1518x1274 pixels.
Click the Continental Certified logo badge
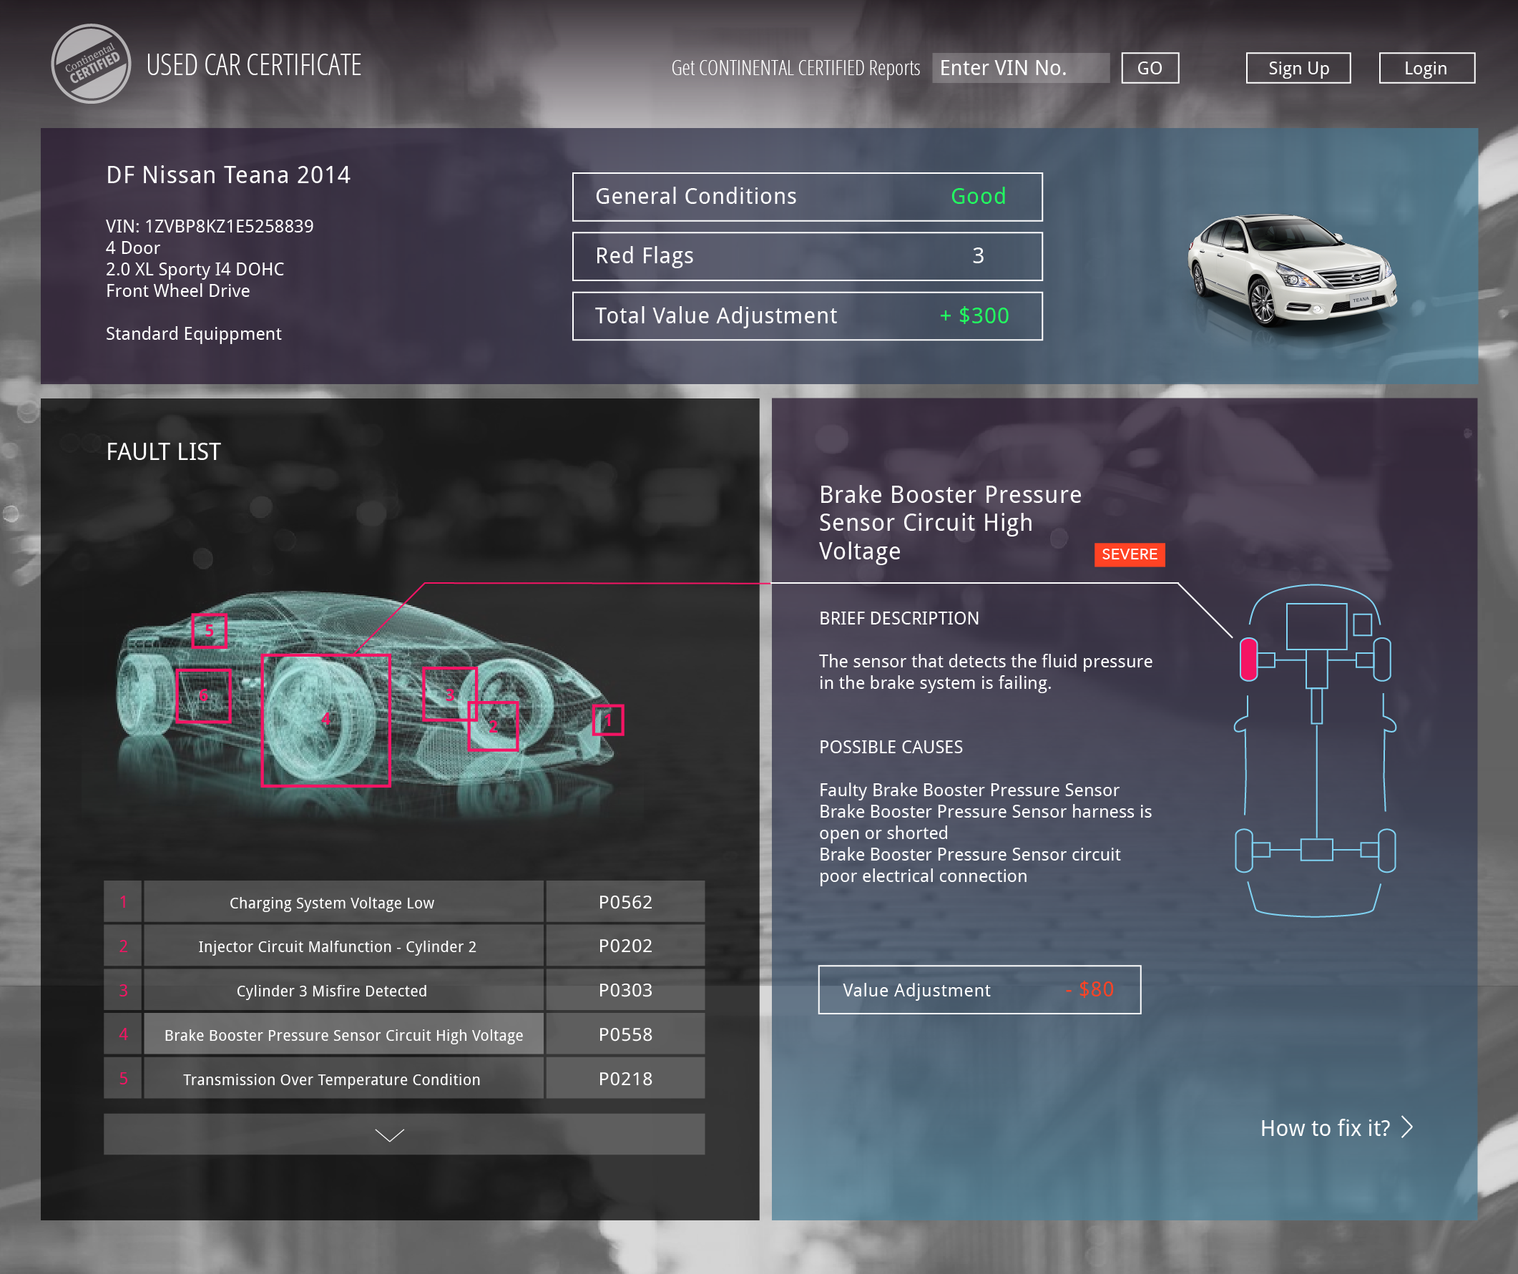(x=91, y=64)
